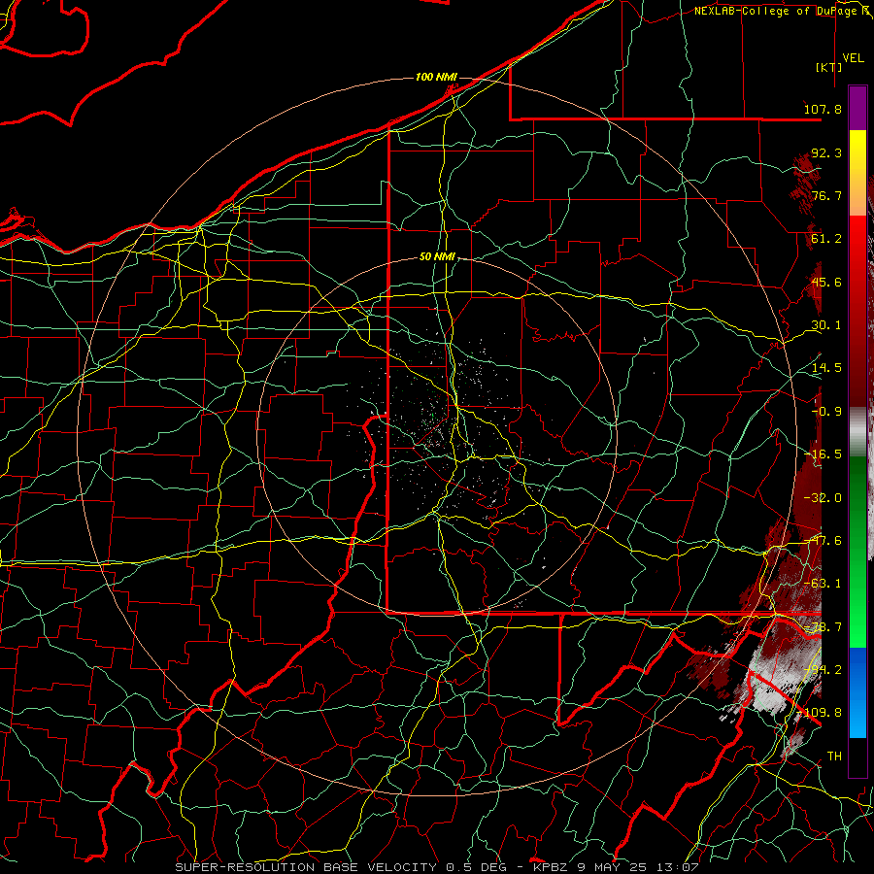This screenshot has width=874, height=874.
Task: Click the -94.2 value on the velocity scale
Action: 823,669
